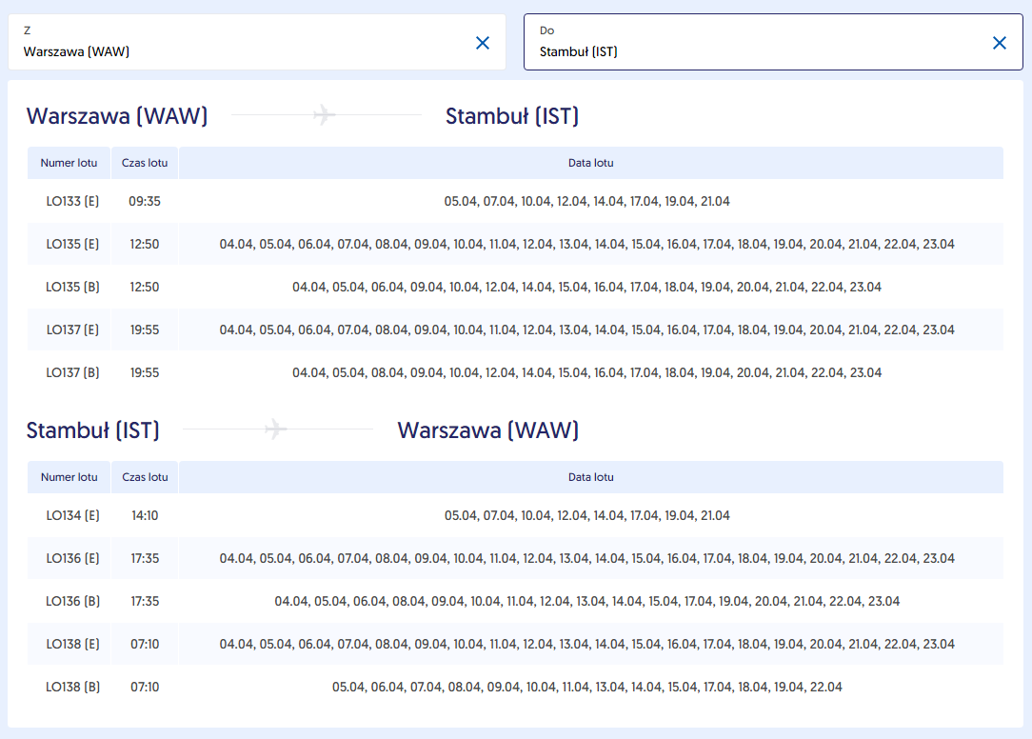Select the LO138 (E) flight number
1032x739 pixels.
72,644
